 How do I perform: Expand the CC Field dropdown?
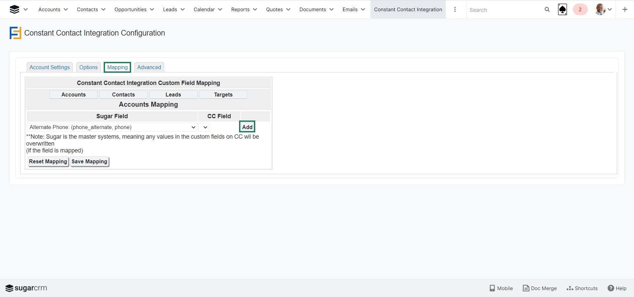[204, 127]
